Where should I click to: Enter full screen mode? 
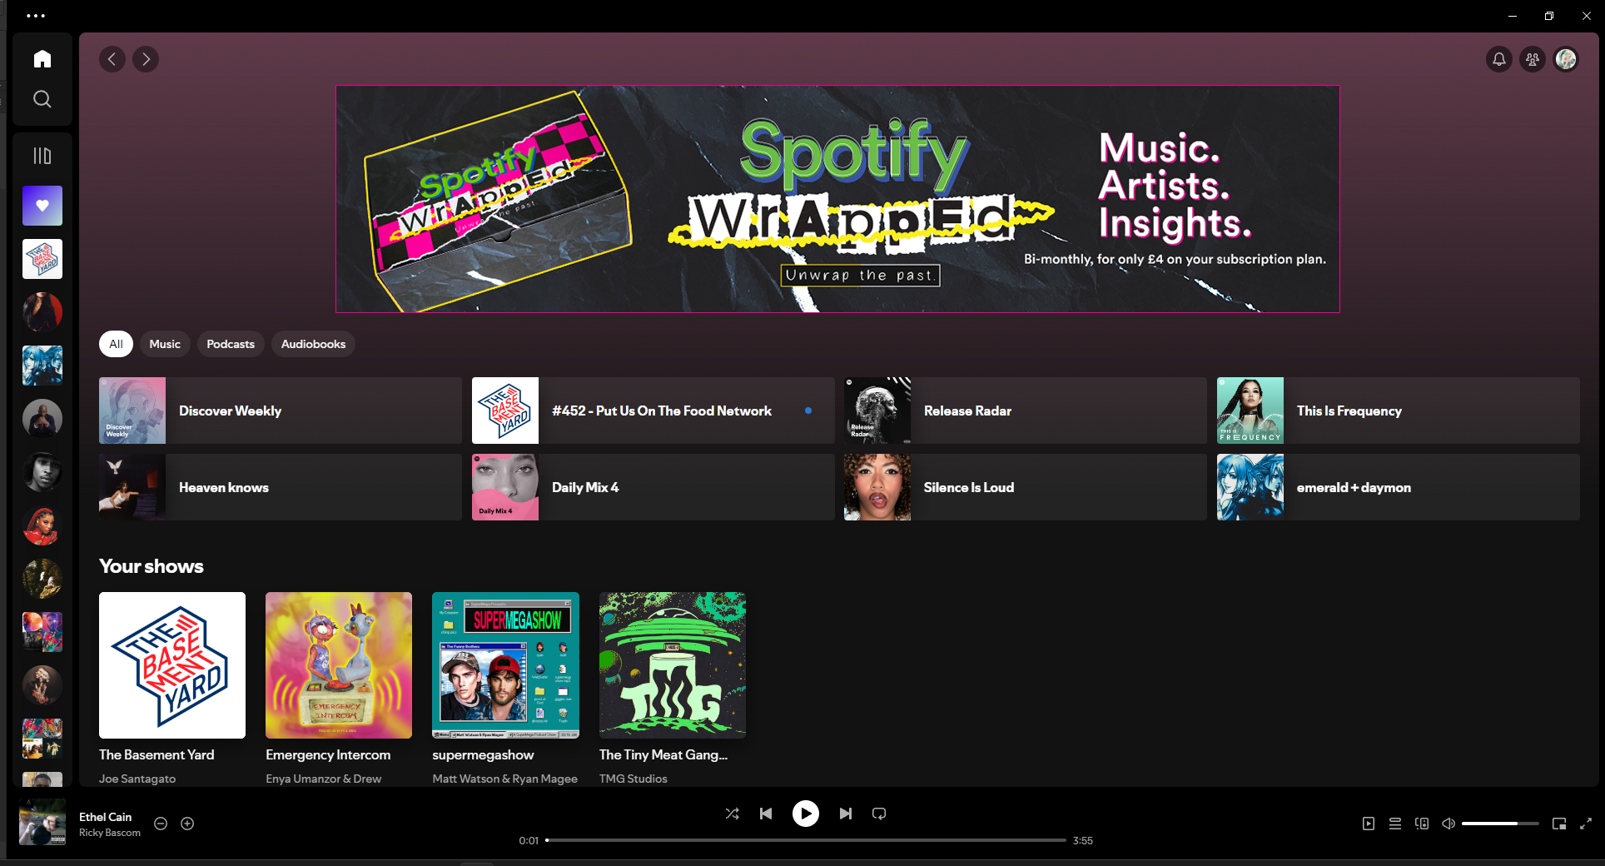pyautogui.click(x=1586, y=824)
